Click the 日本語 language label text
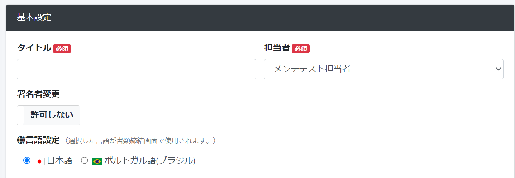Image resolution: width=515 pixels, height=178 pixels. [59, 161]
